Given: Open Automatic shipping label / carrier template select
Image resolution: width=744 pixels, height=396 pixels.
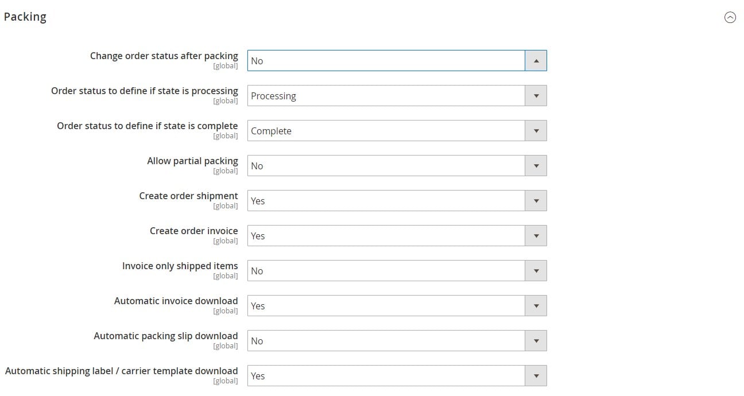Looking at the screenshot, I should 397,376.
